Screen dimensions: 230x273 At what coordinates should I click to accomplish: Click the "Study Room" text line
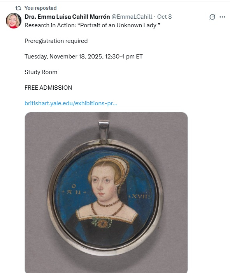41,72
